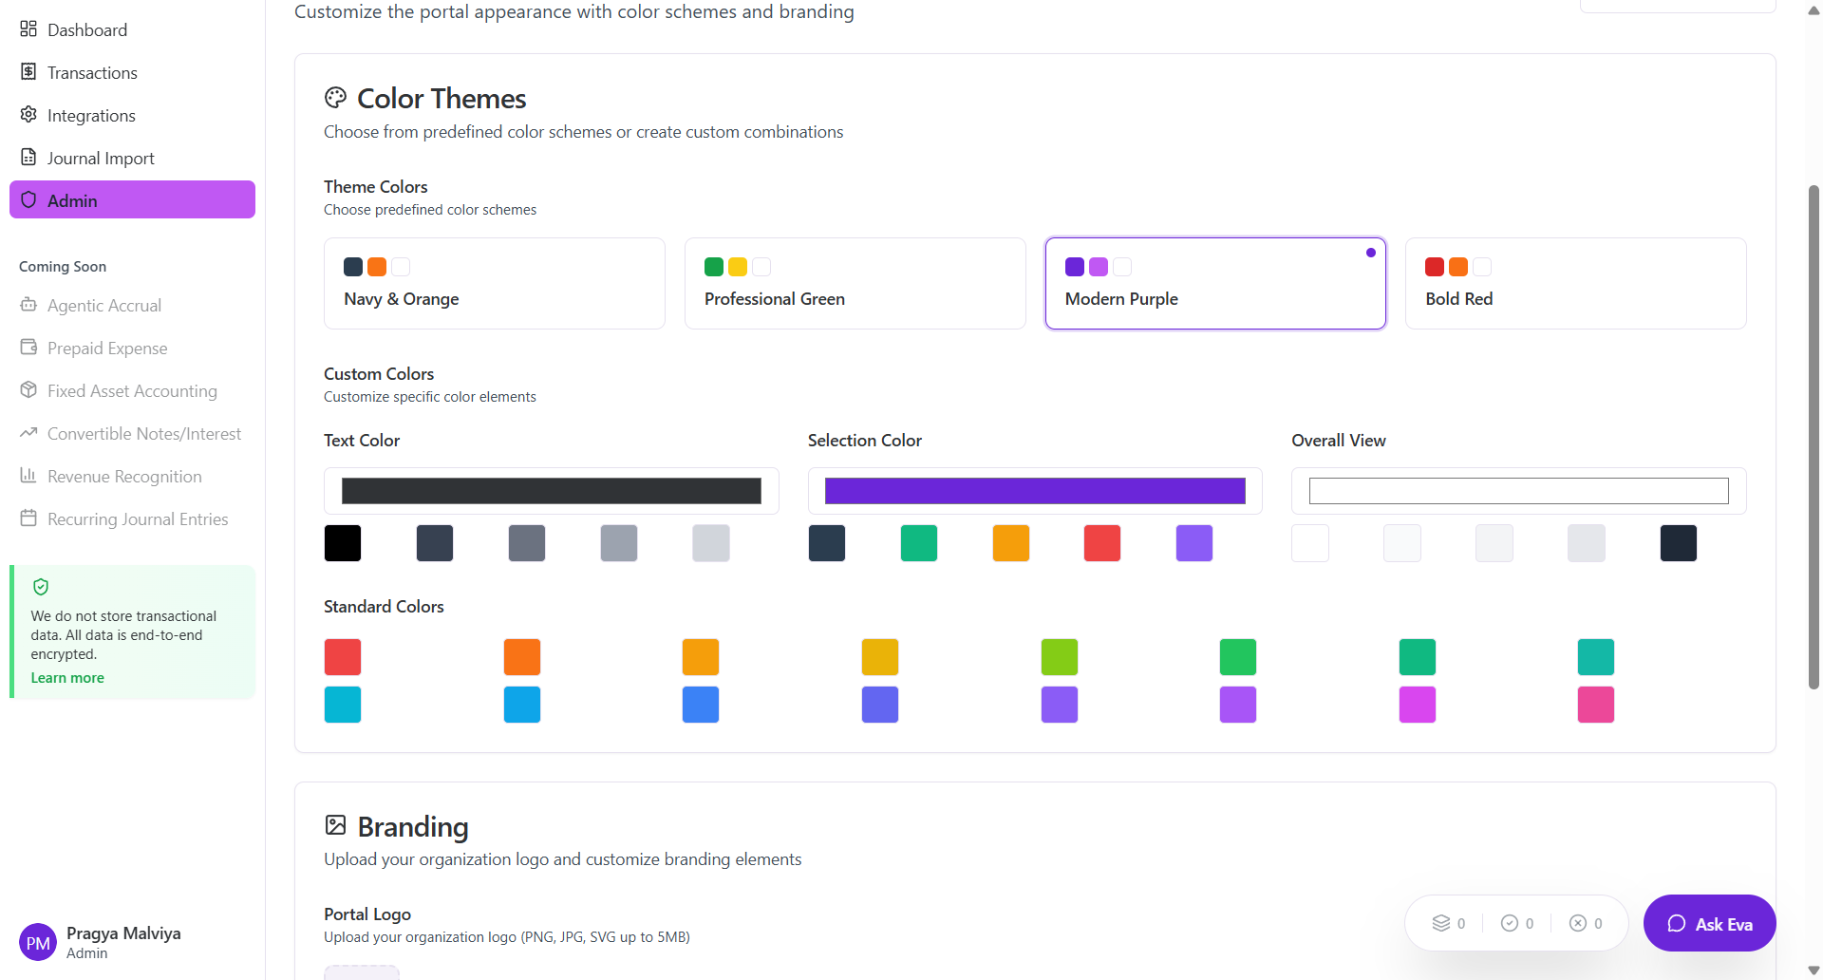
Task: Click the Transactions receipt icon
Action: [x=28, y=72]
